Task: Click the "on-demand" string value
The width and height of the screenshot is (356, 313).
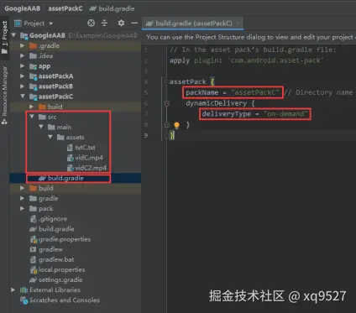Action: point(285,114)
